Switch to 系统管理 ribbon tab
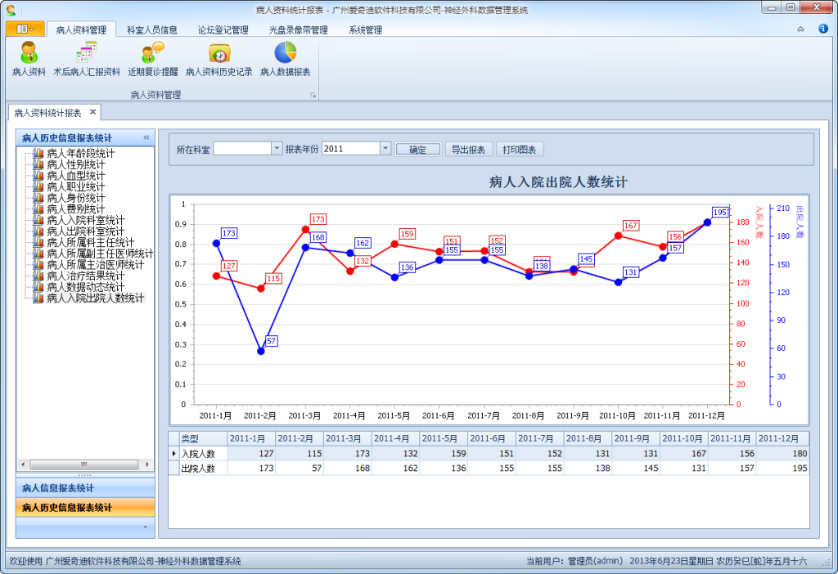Image resolution: width=838 pixels, height=574 pixels. [x=366, y=30]
